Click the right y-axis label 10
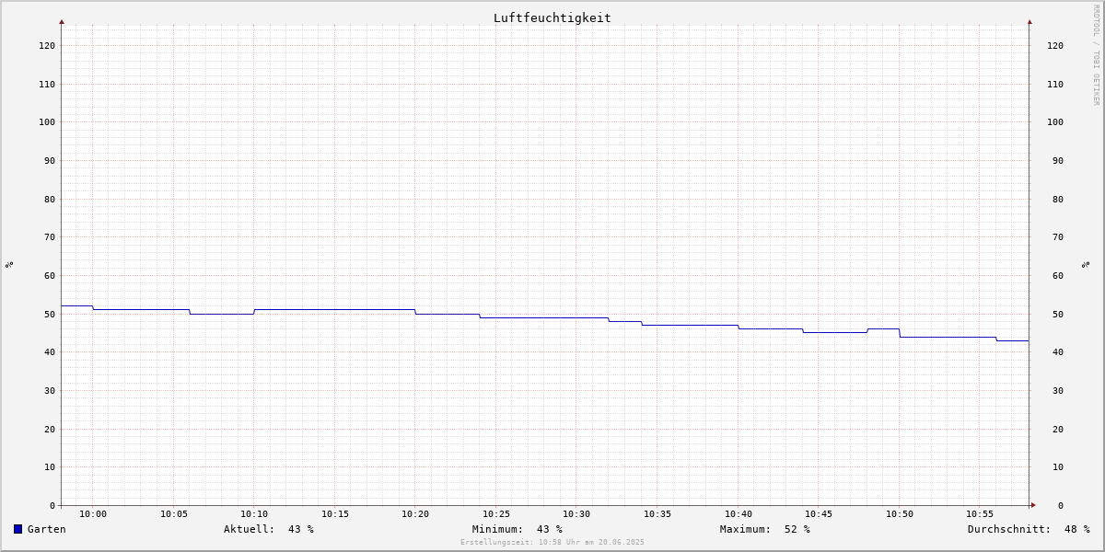This screenshot has width=1105, height=552. pos(1058,467)
